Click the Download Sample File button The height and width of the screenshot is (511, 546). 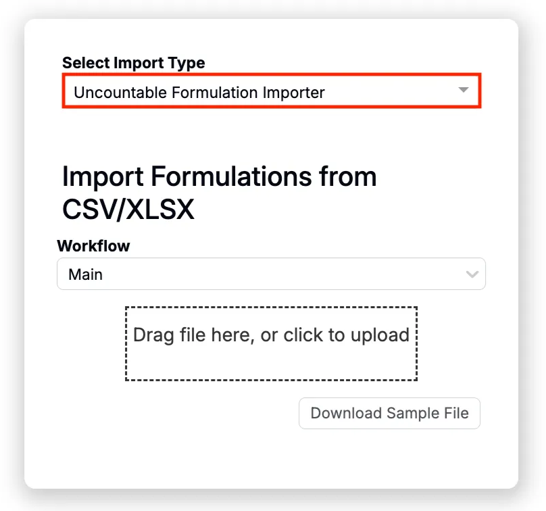[x=389, y=414]
